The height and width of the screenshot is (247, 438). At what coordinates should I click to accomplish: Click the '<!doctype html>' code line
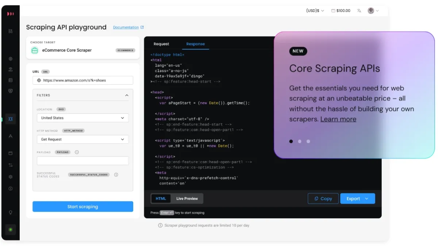point(168,55)
